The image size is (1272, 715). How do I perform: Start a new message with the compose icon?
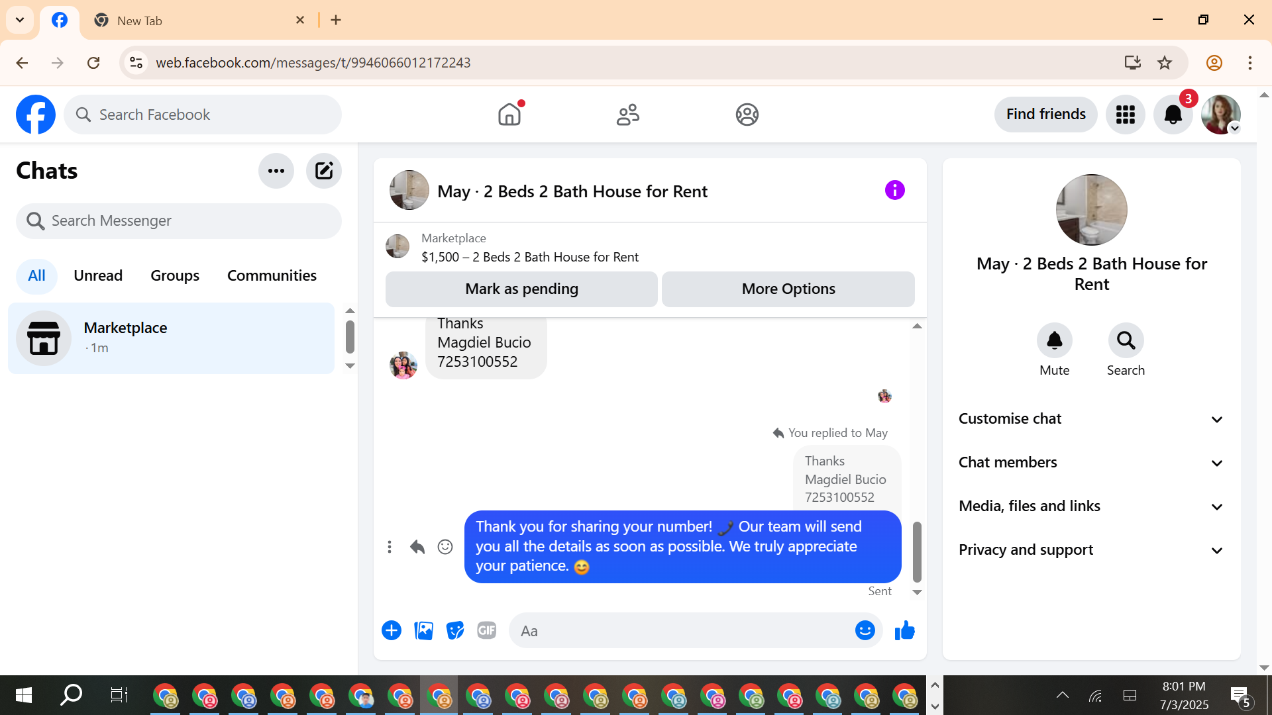pos(323,171)
